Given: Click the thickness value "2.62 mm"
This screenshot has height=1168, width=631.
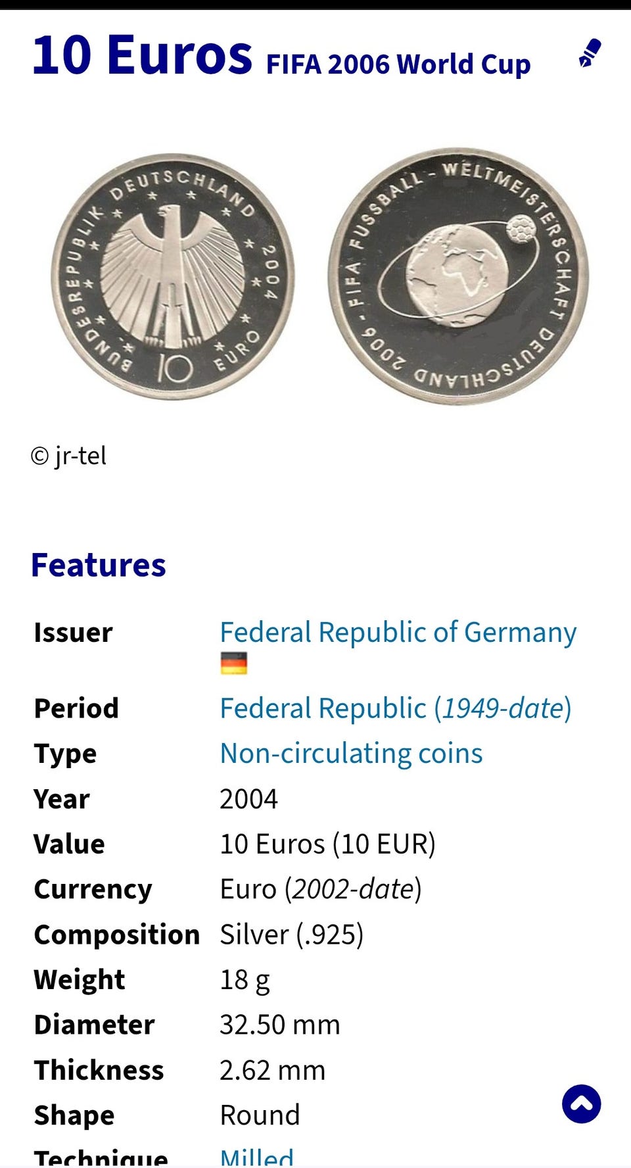Looking at the screenshot, I should 272,1070.
